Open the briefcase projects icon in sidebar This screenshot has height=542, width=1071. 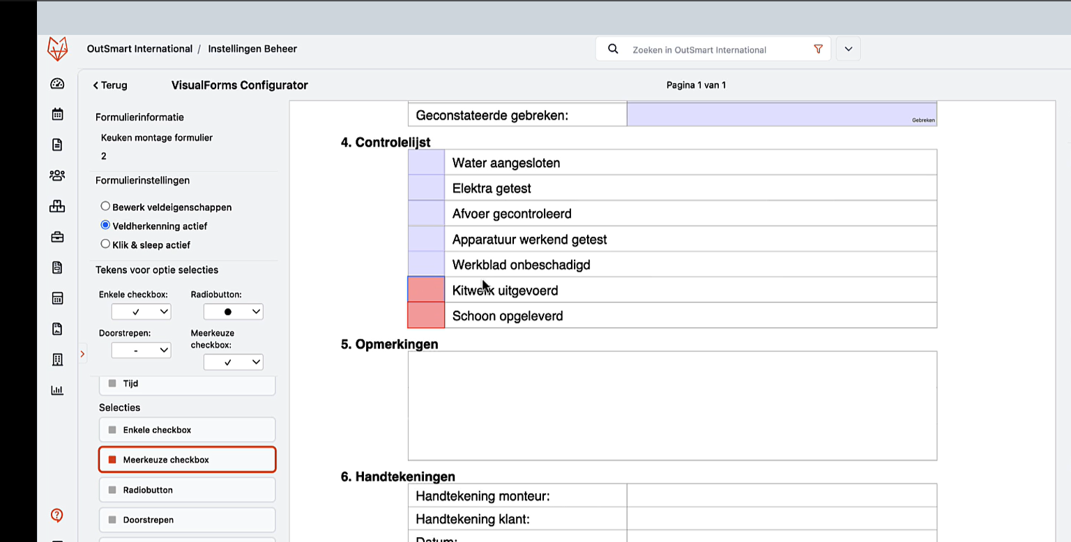click(x=57, y=236)
